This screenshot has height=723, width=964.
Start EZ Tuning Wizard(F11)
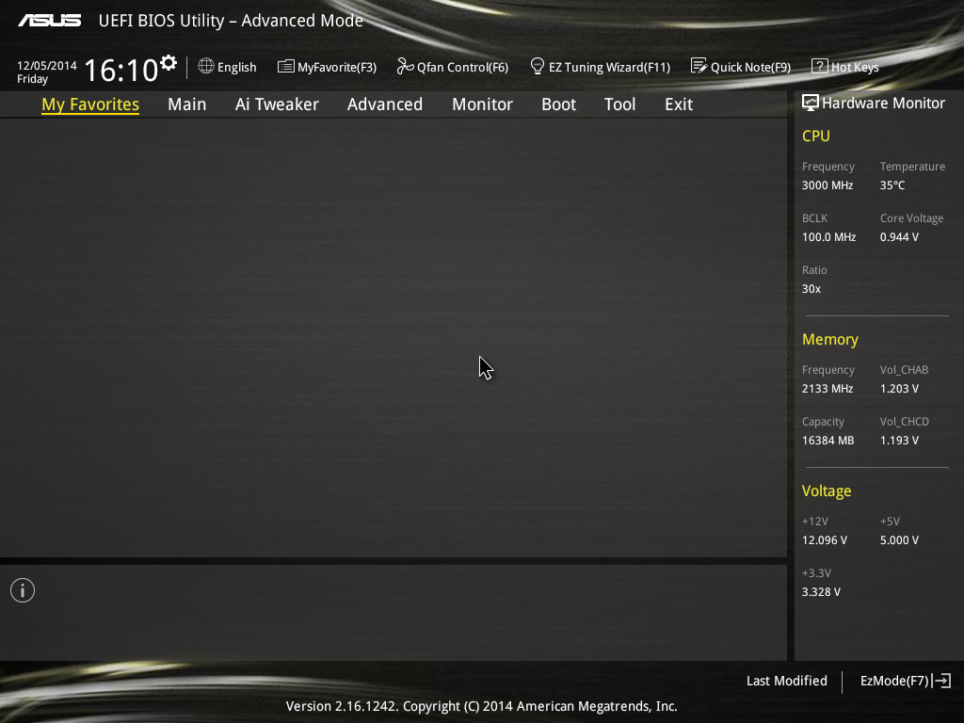coord(600,67)
